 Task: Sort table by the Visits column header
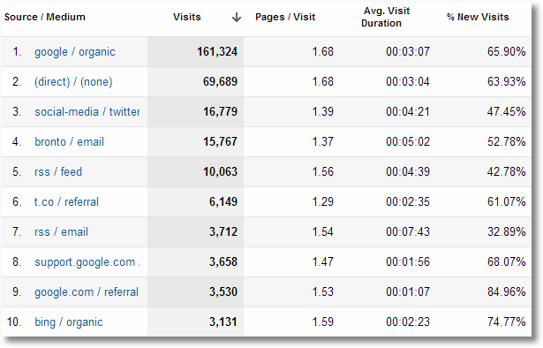click(187, 17)
